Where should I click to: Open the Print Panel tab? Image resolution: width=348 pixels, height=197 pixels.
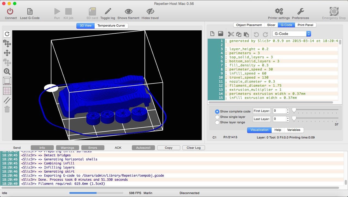point(305,25)
